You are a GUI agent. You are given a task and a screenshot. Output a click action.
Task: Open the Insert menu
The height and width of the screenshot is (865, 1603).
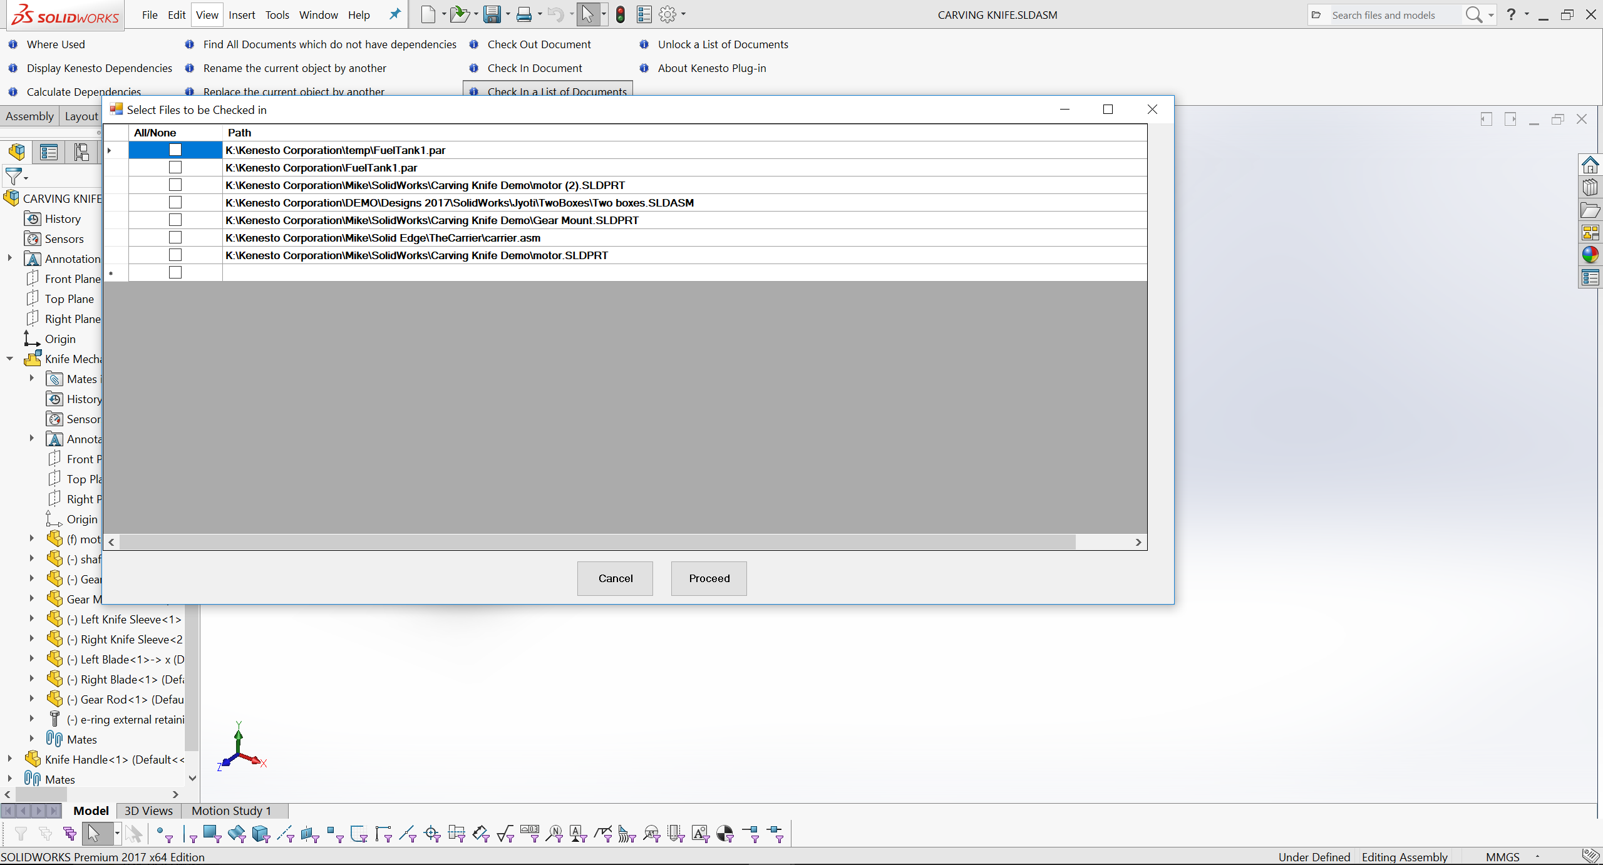242,15
